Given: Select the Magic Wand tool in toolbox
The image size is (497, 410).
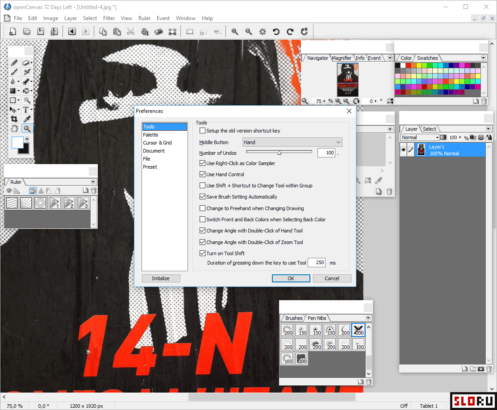Looking at the screenshot, I should point(27,100).
